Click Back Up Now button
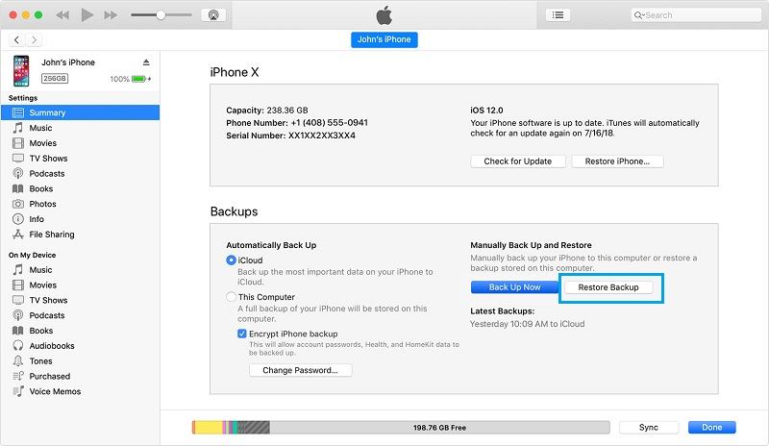Screen dimensions: 769x446 514,287
